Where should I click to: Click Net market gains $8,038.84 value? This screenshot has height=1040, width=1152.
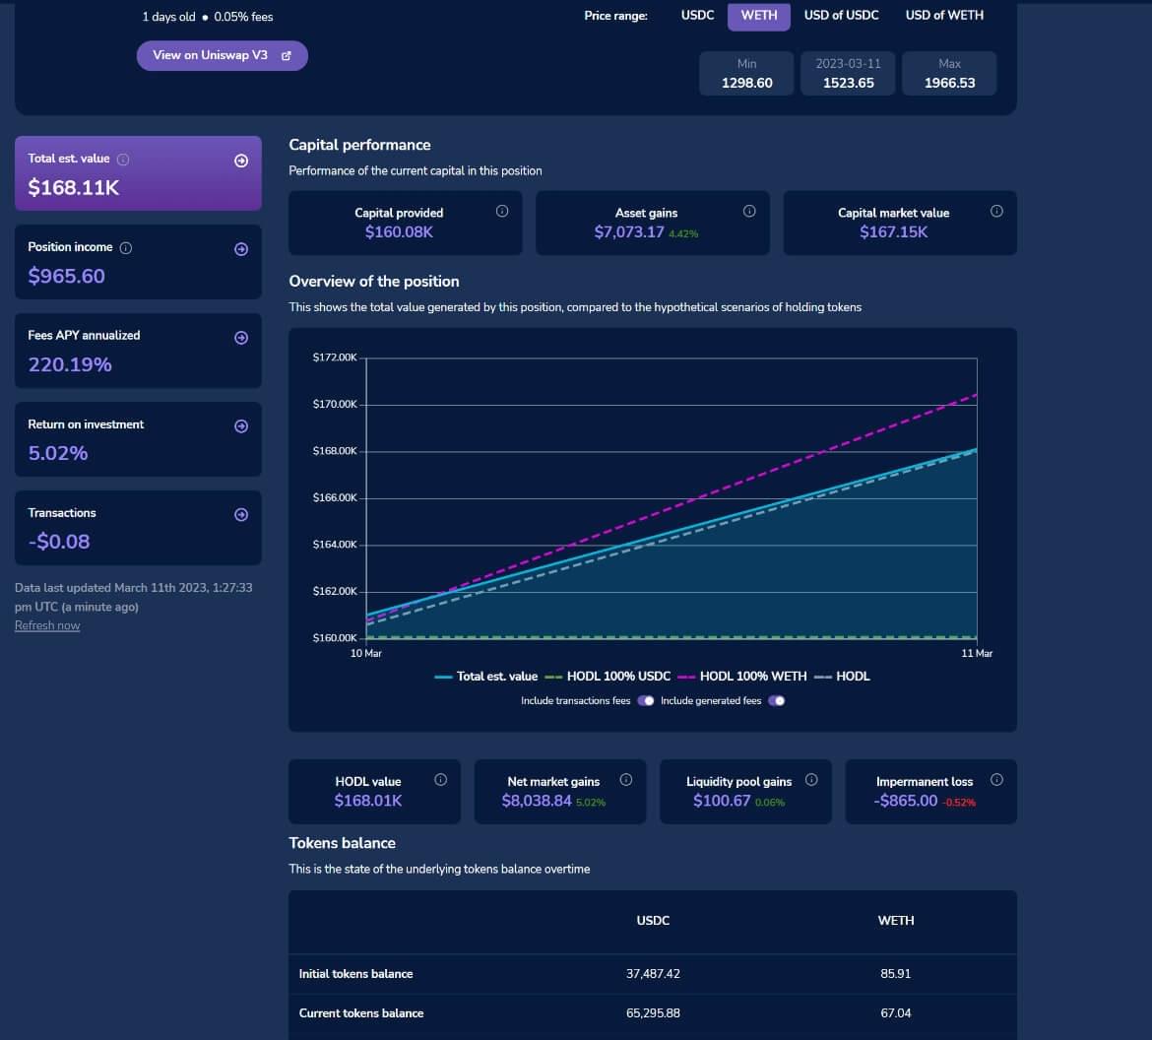537,801
